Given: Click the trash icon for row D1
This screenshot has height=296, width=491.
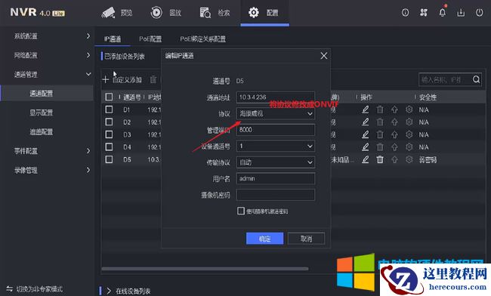Looking at the screenshot, I should 380,109.
